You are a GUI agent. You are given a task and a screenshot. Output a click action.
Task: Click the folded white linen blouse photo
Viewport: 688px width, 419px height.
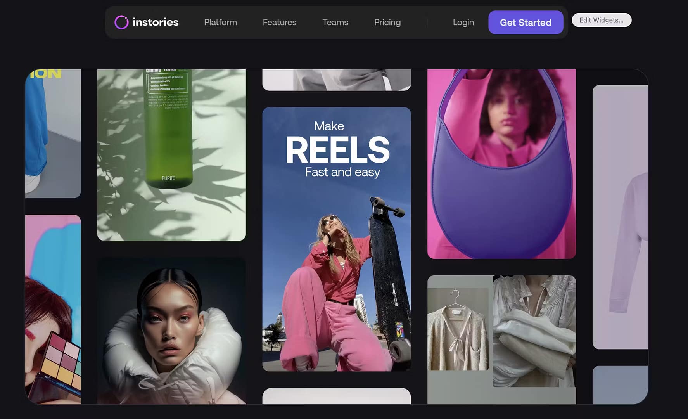click(534, 331)
